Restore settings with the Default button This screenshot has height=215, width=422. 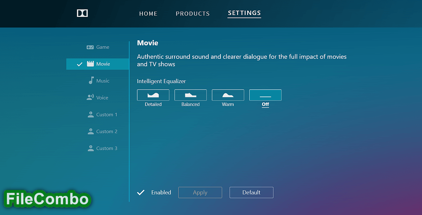251,192
